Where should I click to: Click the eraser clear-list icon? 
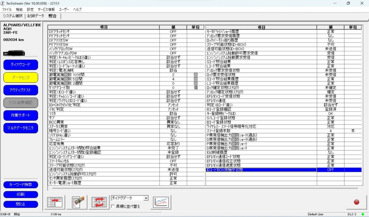click(x=77, y=202)
